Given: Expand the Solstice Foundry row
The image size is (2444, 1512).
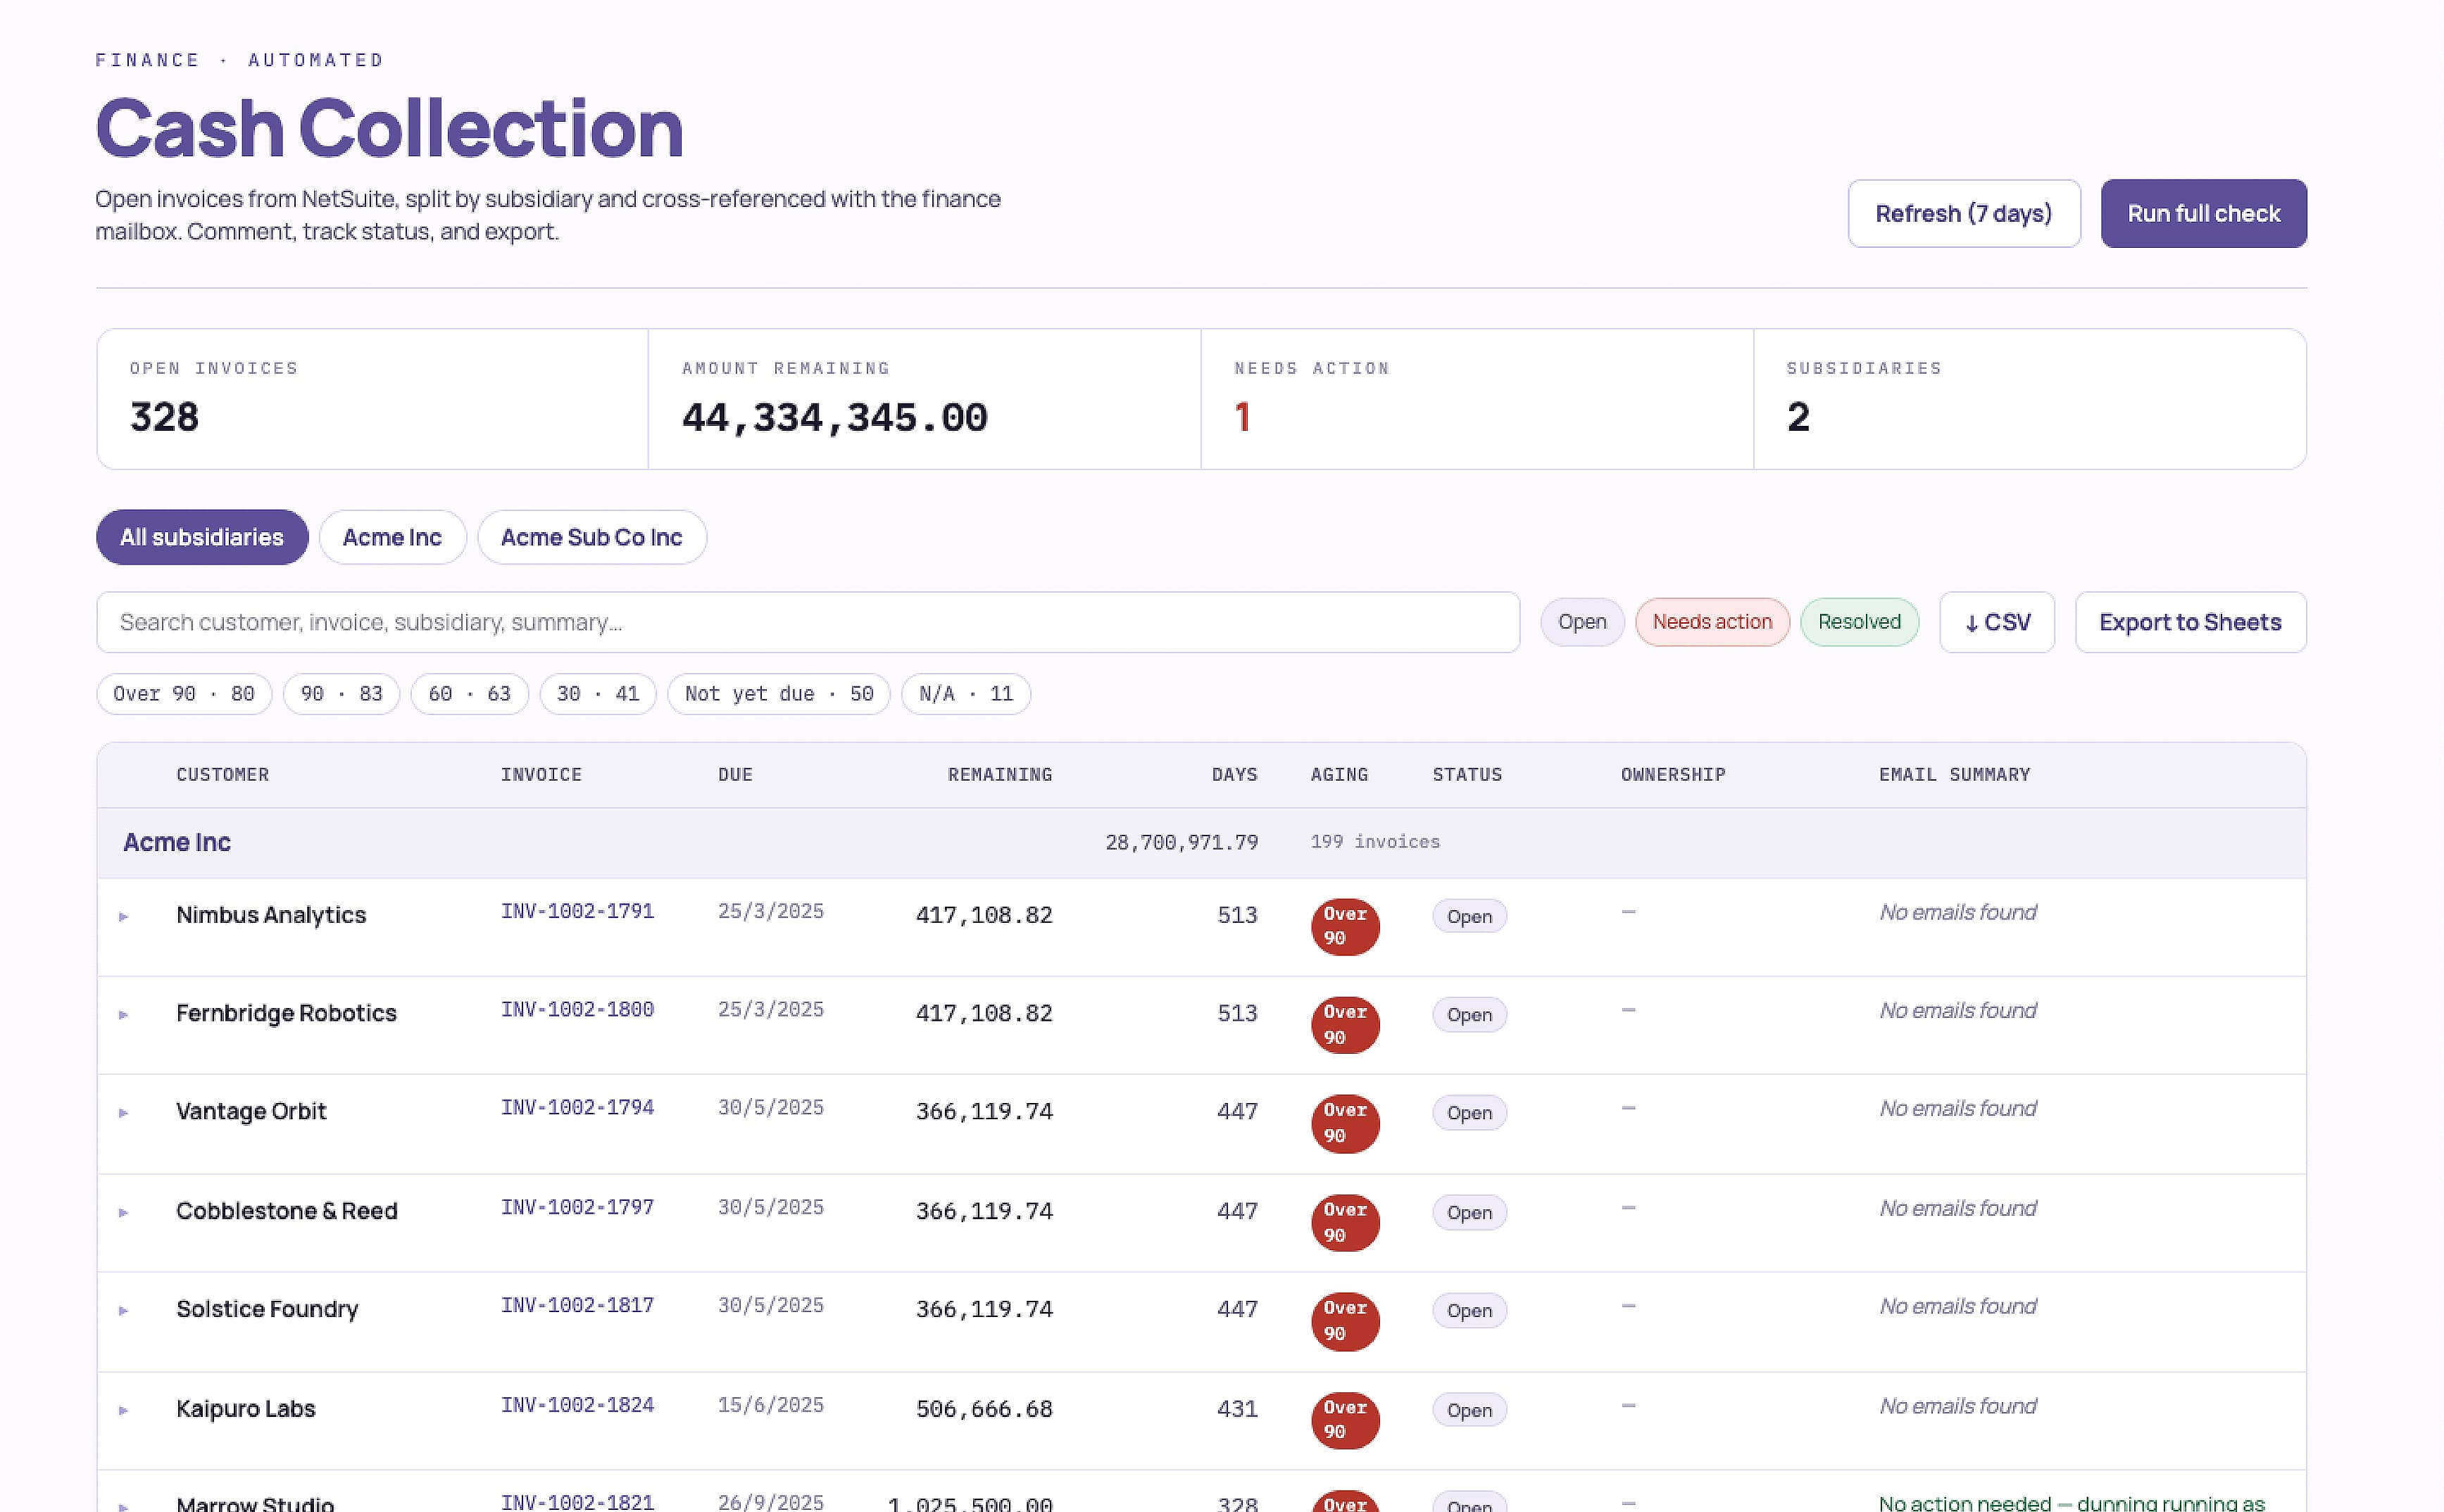Looking at the screenshot, I should point(123,1310).
